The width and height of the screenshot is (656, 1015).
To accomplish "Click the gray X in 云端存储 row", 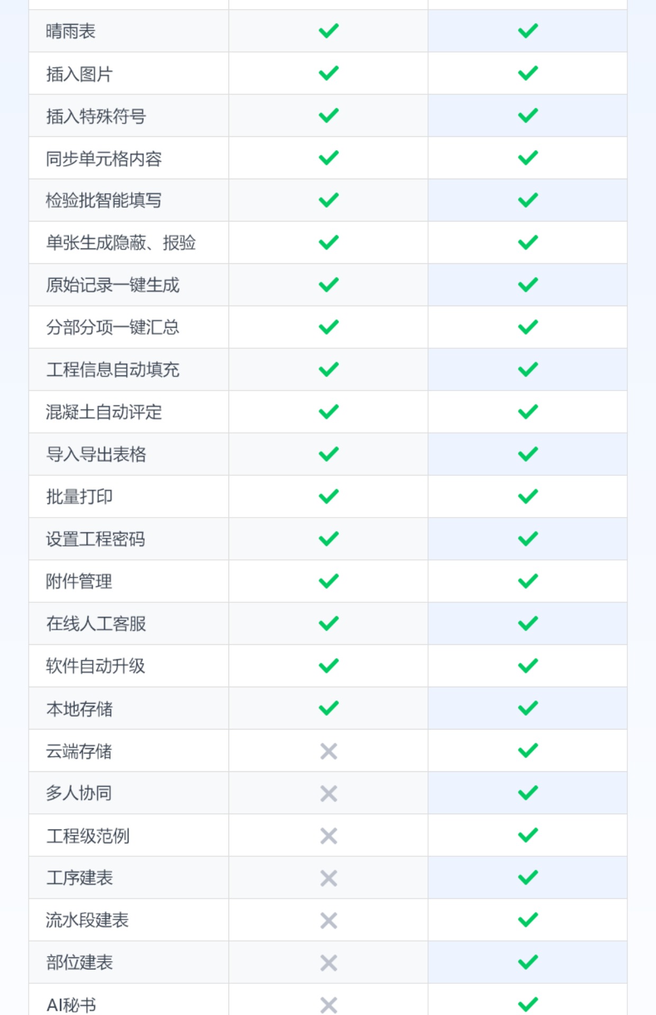I will coord(329,751).
